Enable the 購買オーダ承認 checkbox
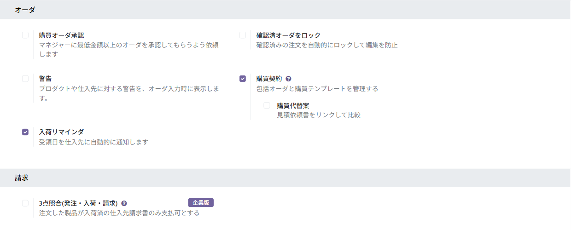The height and width of the screenshot is (230, 571). (25, 35)
